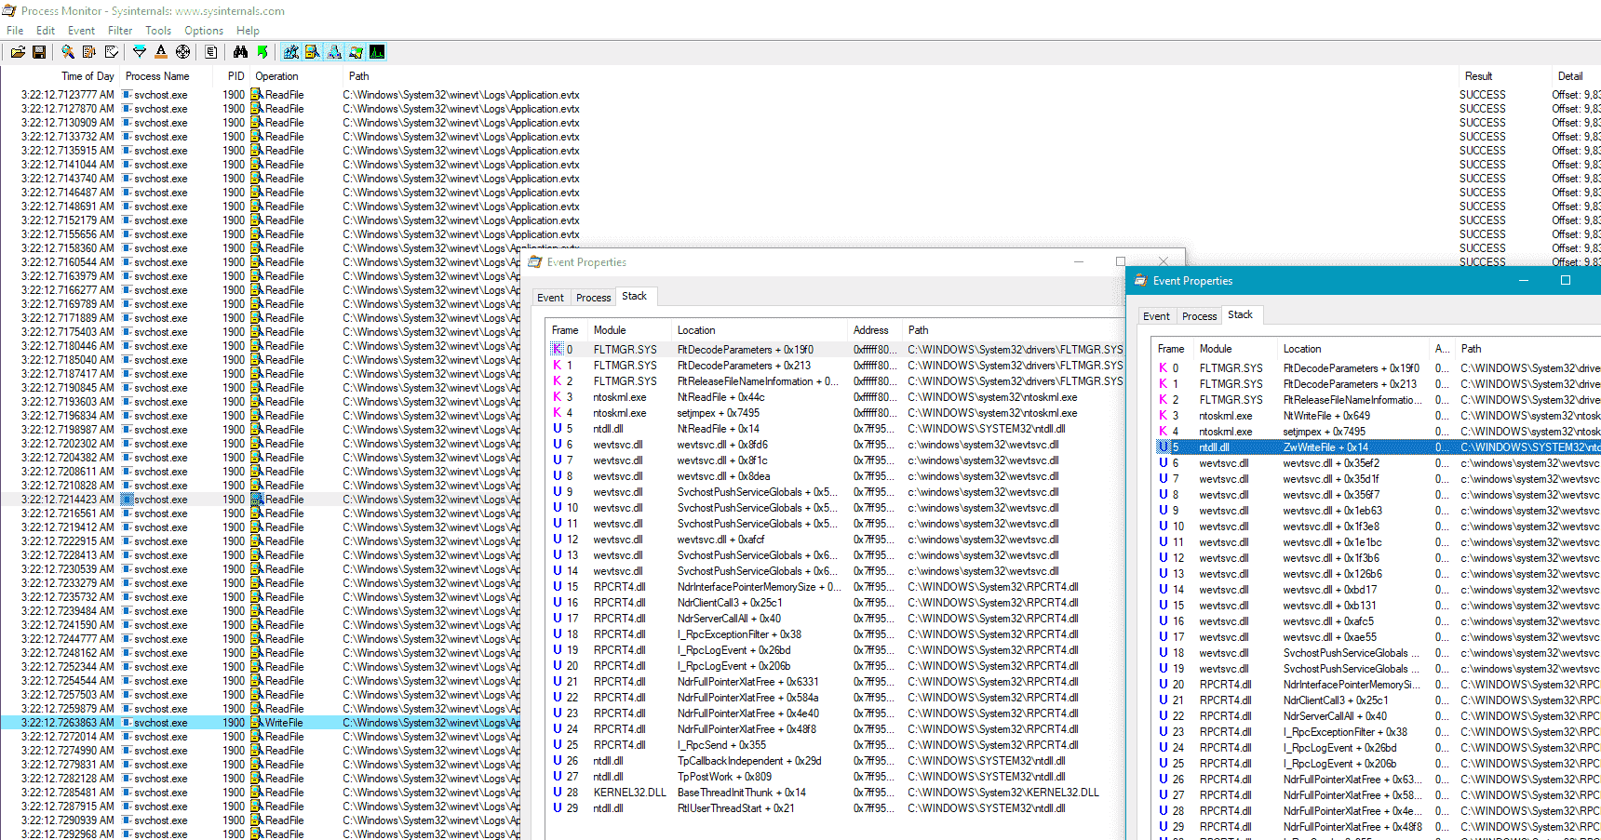Switch to Event tab in back Event Properties
The width and height of the screenshot is (1601, 840).
(550, 298)
